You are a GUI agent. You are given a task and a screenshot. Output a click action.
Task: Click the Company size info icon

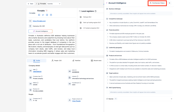pos(41,98)
